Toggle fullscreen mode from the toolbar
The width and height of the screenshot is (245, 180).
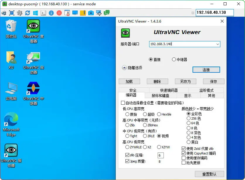[12, 13]
